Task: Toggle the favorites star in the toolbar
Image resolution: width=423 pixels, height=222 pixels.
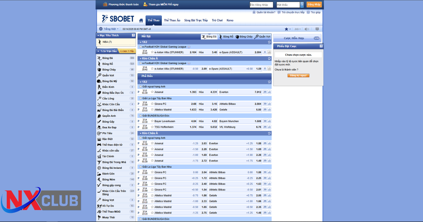Action: [286, 29]
